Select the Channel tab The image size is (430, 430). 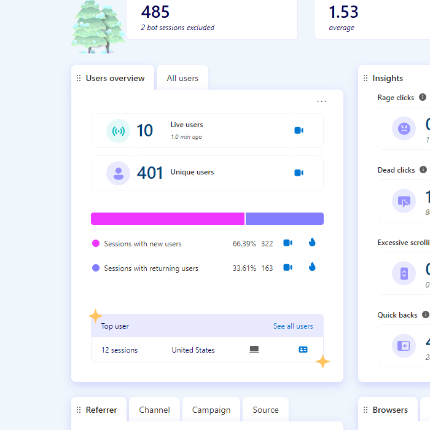154,410
